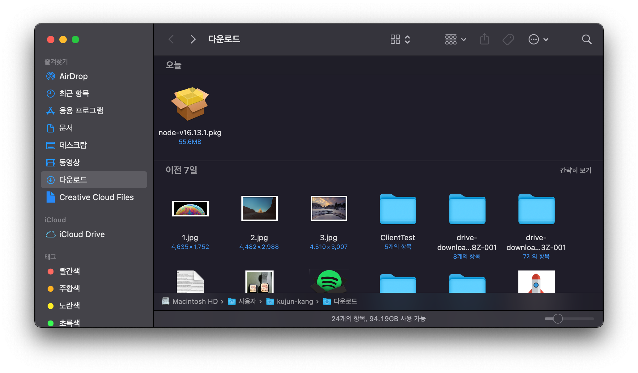Open iCloud Drive in the sidebar

[x=82, y=234]
